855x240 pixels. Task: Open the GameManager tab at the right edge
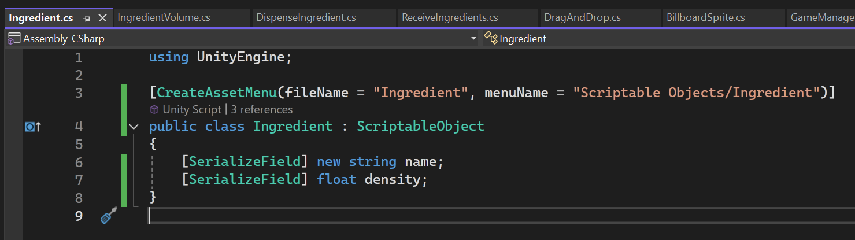coord(822,17)
